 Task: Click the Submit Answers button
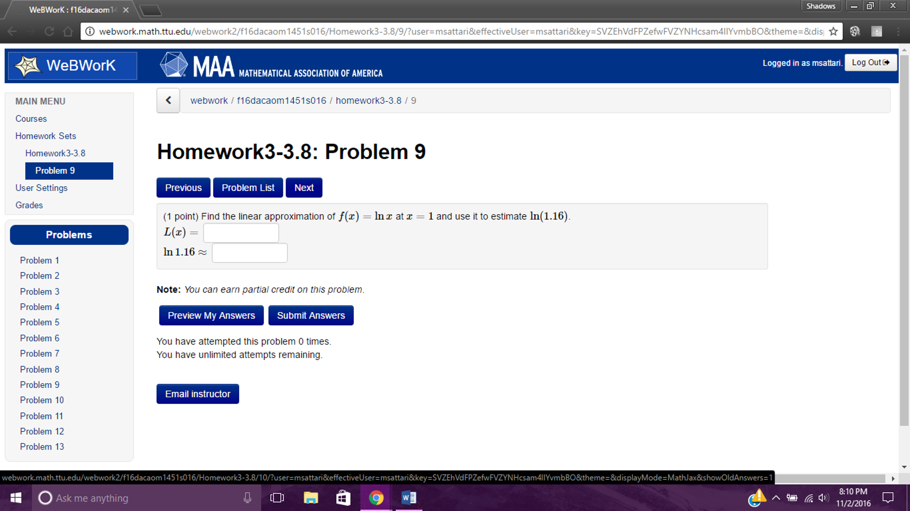310,315
